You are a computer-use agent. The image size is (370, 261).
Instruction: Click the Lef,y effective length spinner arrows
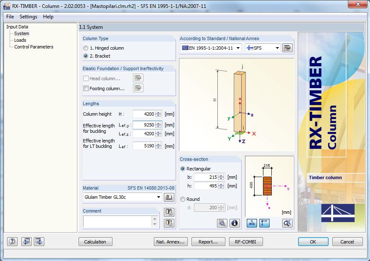(158, 125)
